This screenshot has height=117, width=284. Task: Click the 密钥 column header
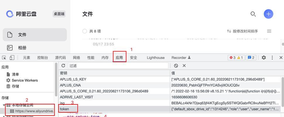tap(115, 73)
